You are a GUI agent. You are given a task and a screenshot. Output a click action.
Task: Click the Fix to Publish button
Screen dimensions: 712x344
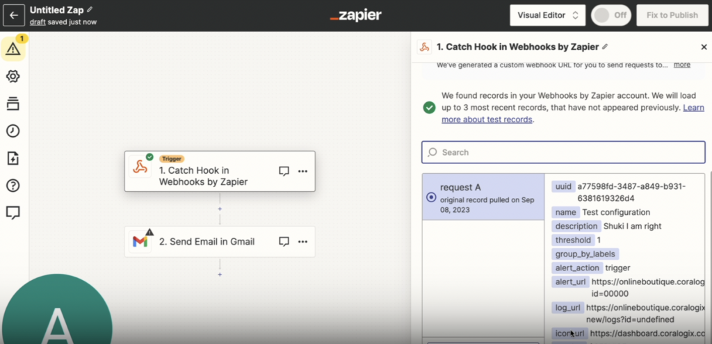coord(672,15)
